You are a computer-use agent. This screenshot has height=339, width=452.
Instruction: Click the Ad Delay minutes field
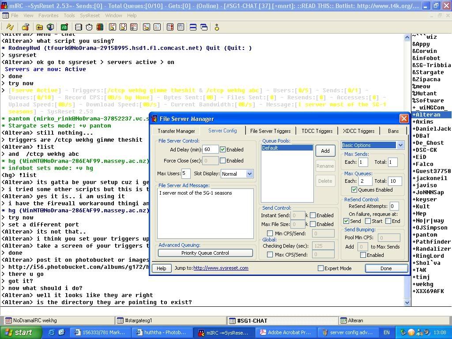coord(211,149)
